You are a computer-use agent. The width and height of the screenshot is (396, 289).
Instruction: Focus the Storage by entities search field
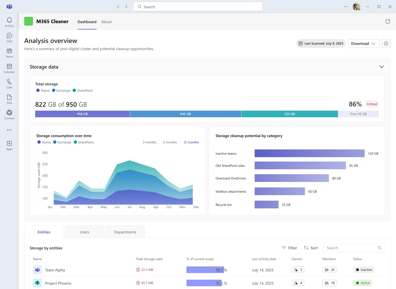(x=354, y=248)
